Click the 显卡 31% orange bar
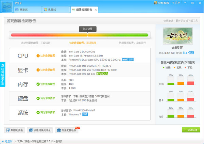 [x=181, y=100]
